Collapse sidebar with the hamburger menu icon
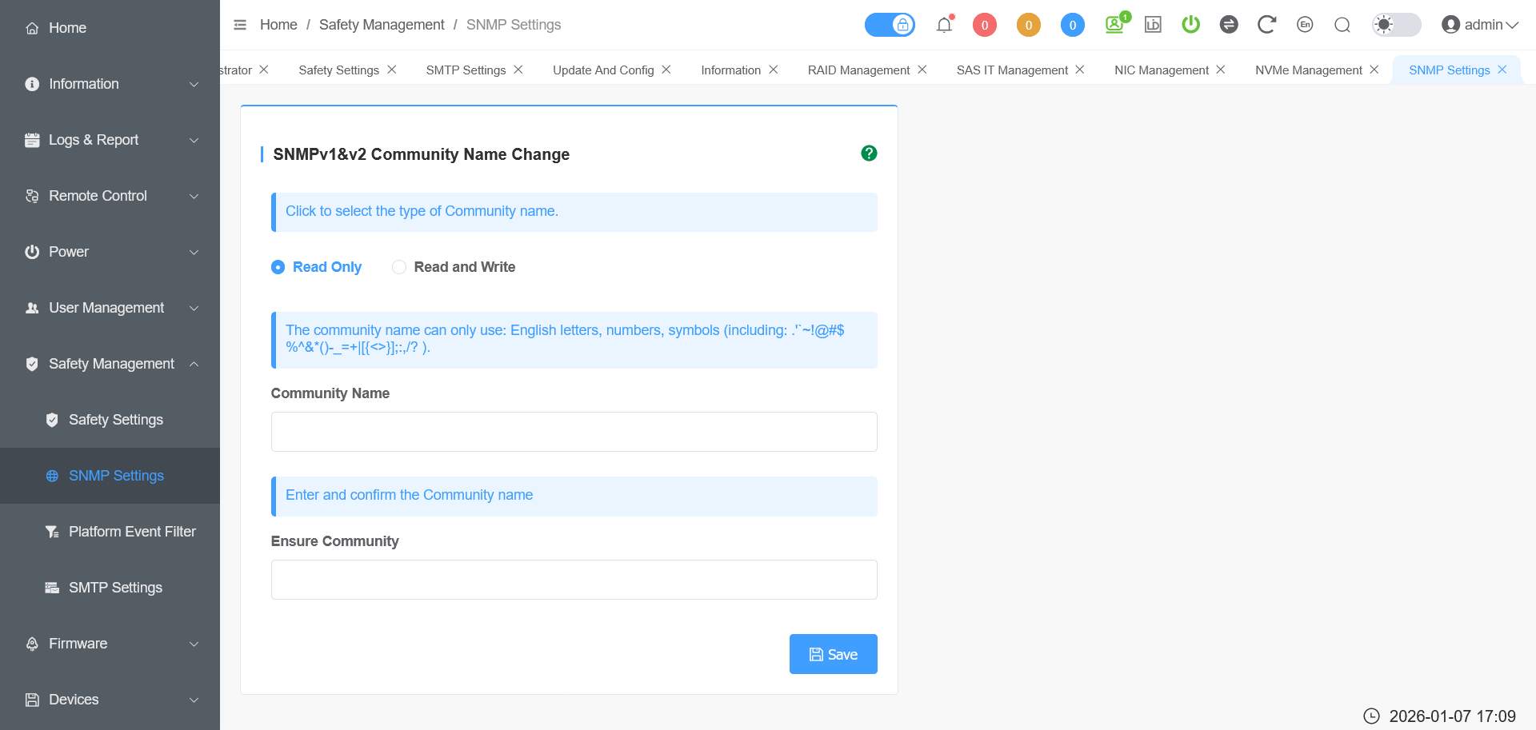The image size is (1536, 730). click(x=240, y=25)
